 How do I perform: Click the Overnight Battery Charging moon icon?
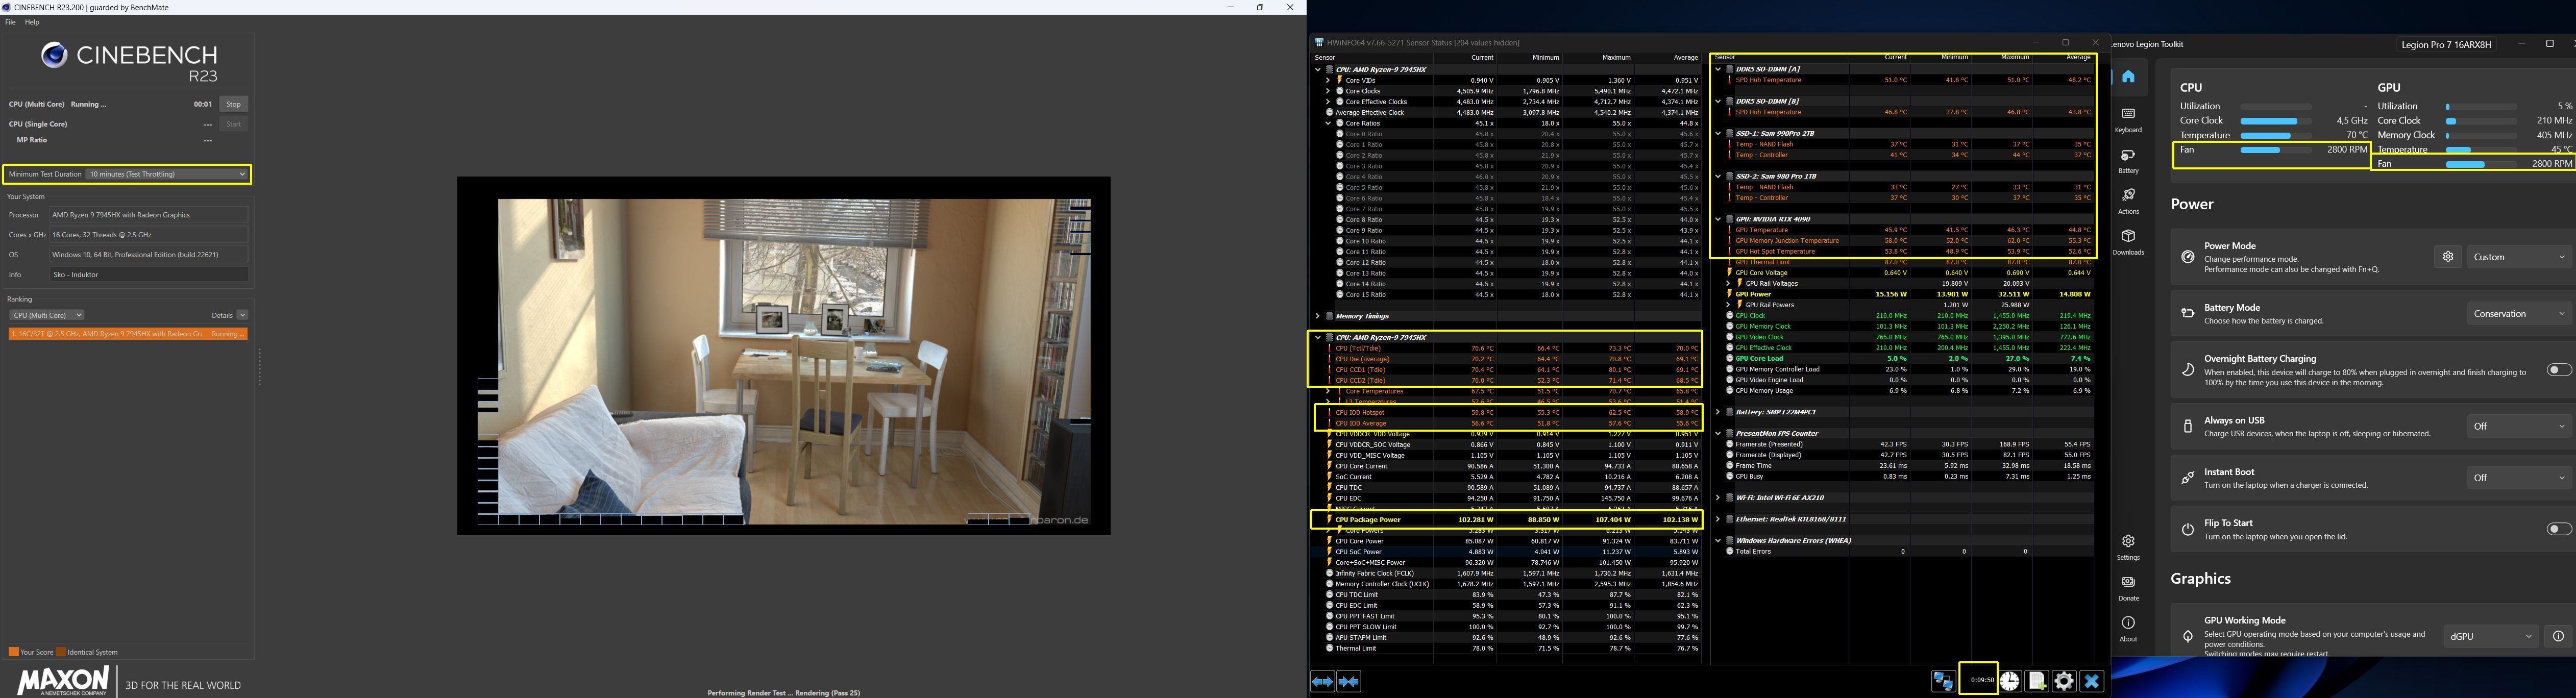coord(2188,370)
